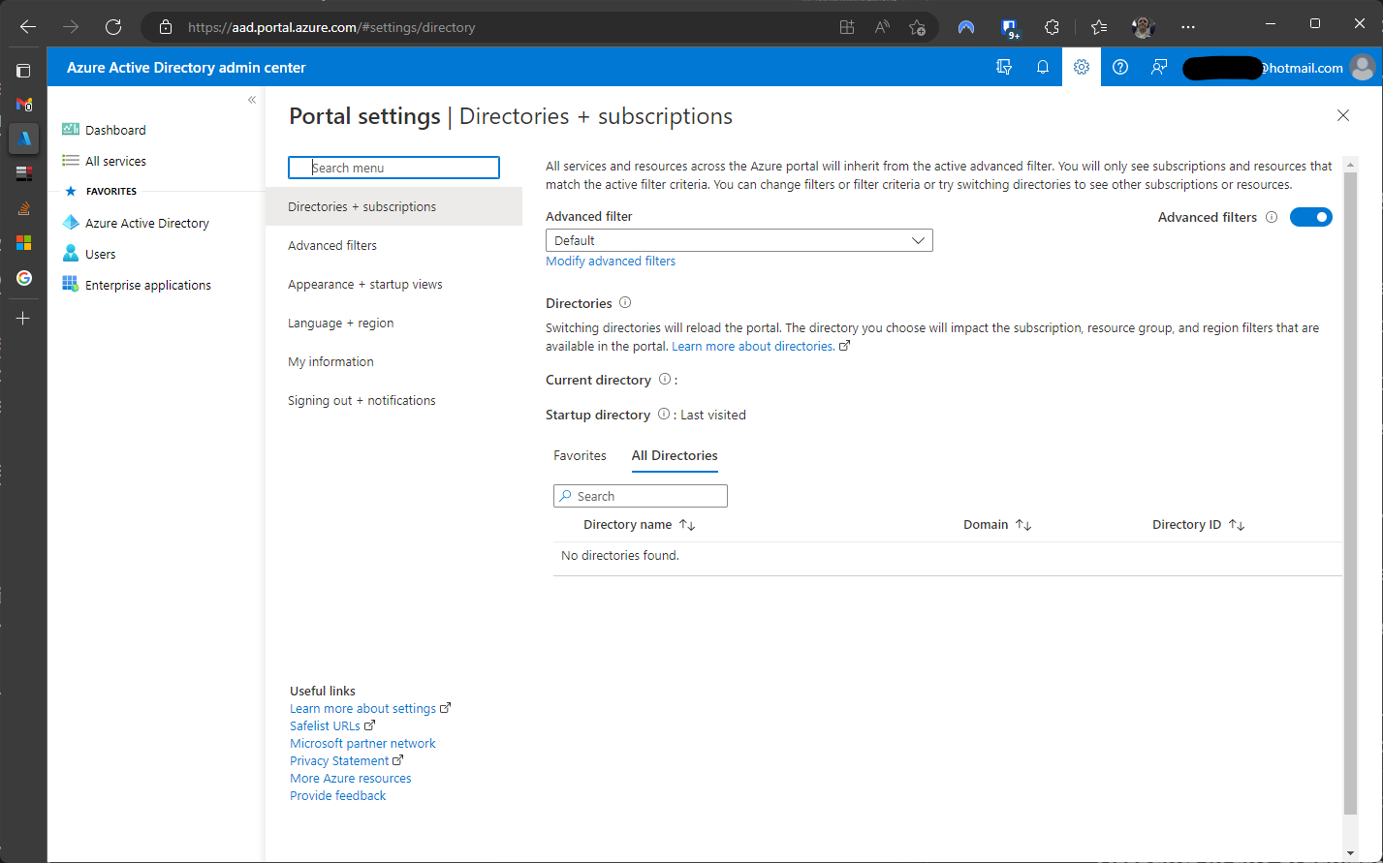Select Directories + subscriptions menu item

pos(393,206)
